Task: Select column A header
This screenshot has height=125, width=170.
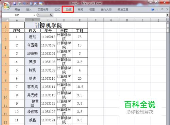Action: click(x=17, y=20)
